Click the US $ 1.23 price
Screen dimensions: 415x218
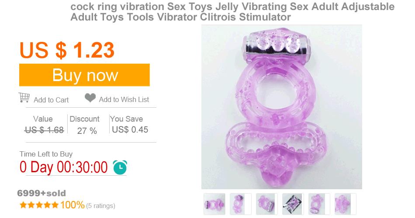[67, 50]
